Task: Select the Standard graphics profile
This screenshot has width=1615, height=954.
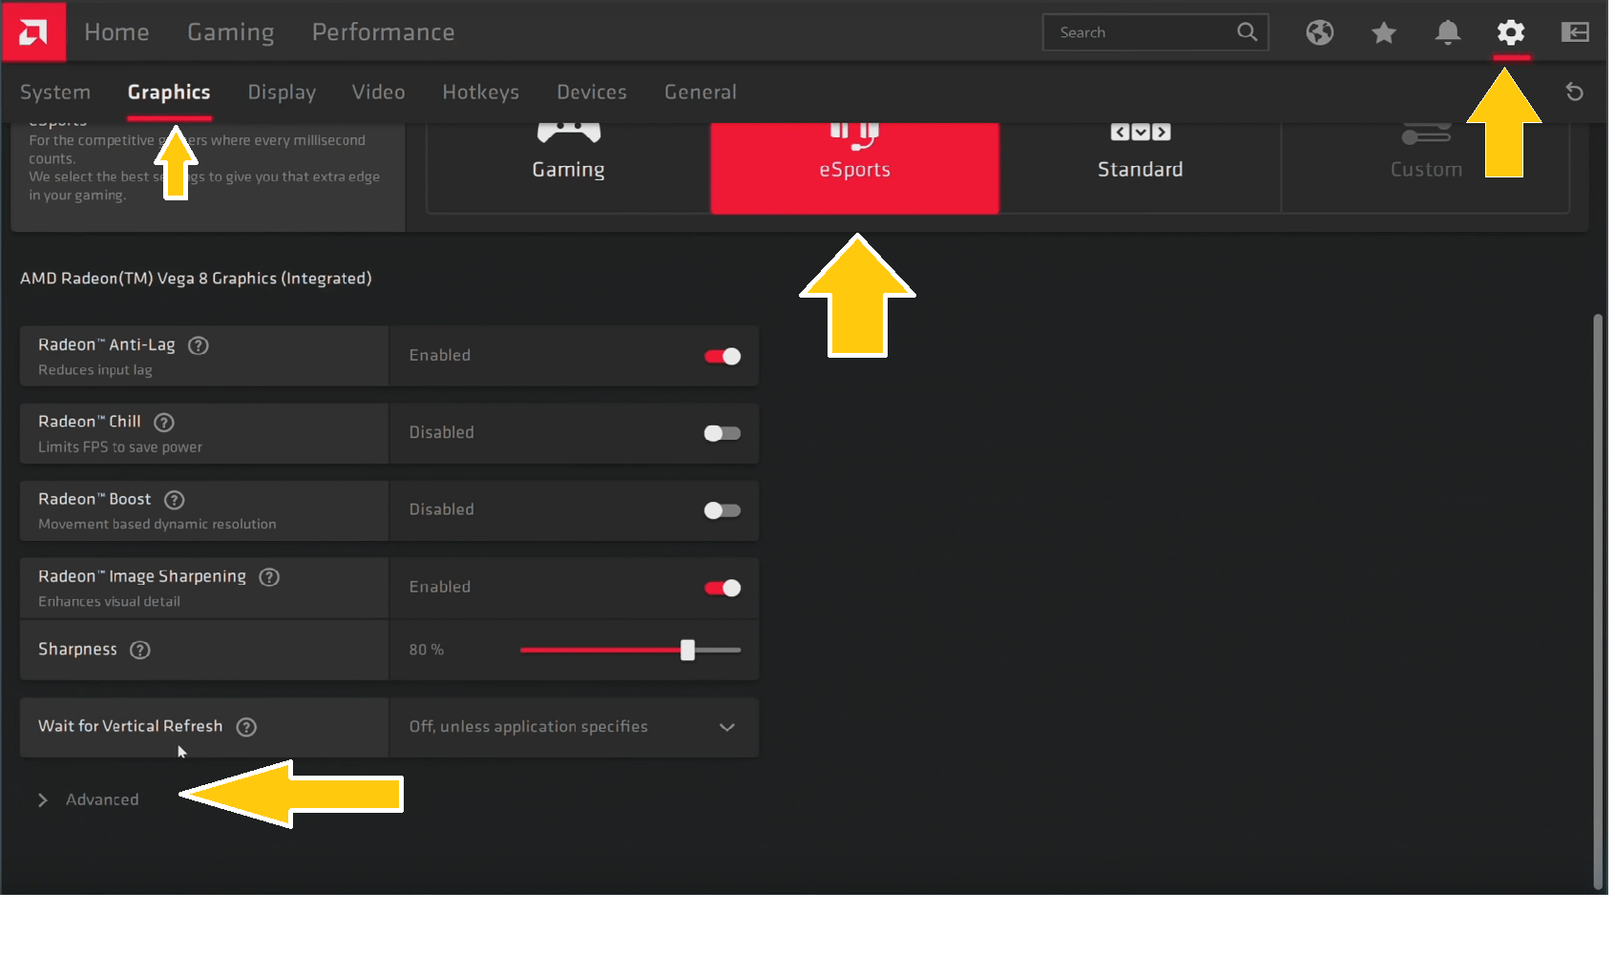Action: 1140,170
